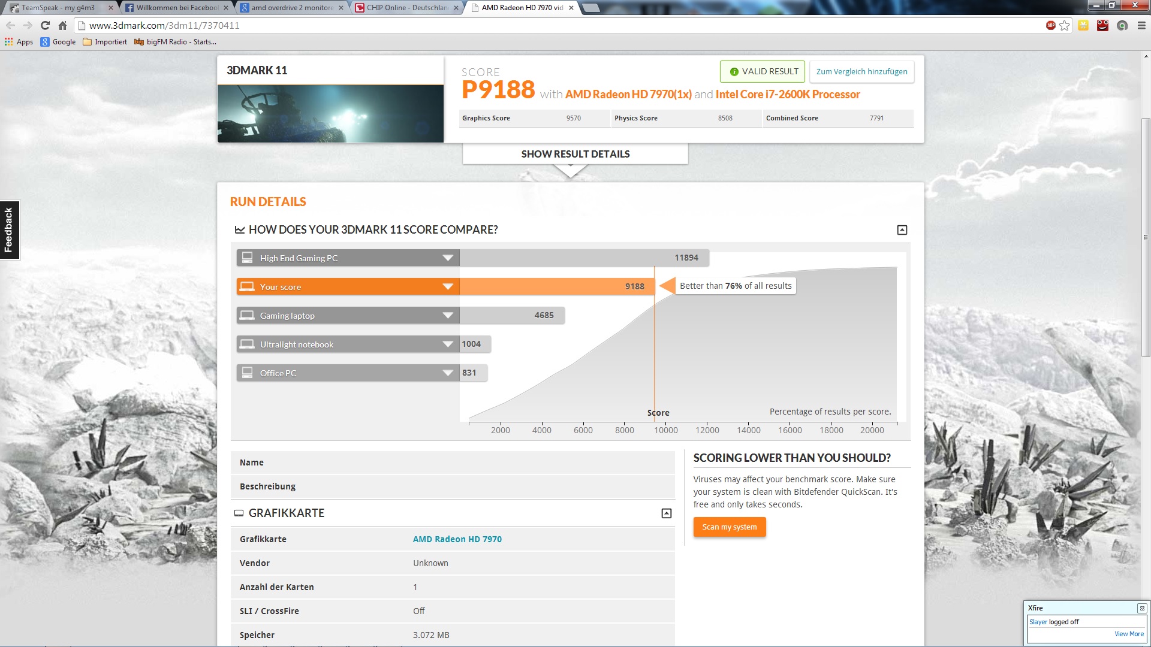Click the chart line icon beside comparison heading
This screenshot has height=647, width=1151.
[240, 230]
